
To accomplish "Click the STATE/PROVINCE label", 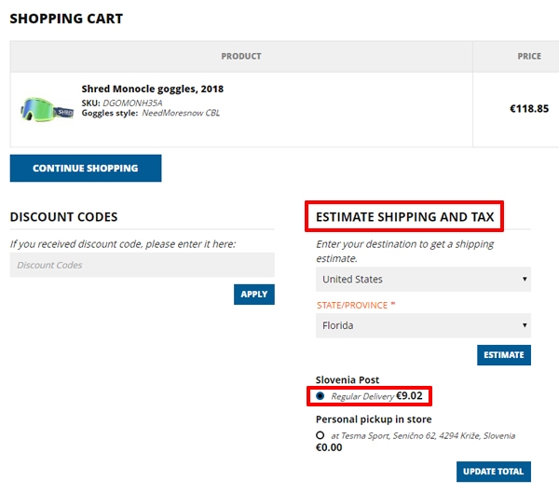I will pos(352,306).
